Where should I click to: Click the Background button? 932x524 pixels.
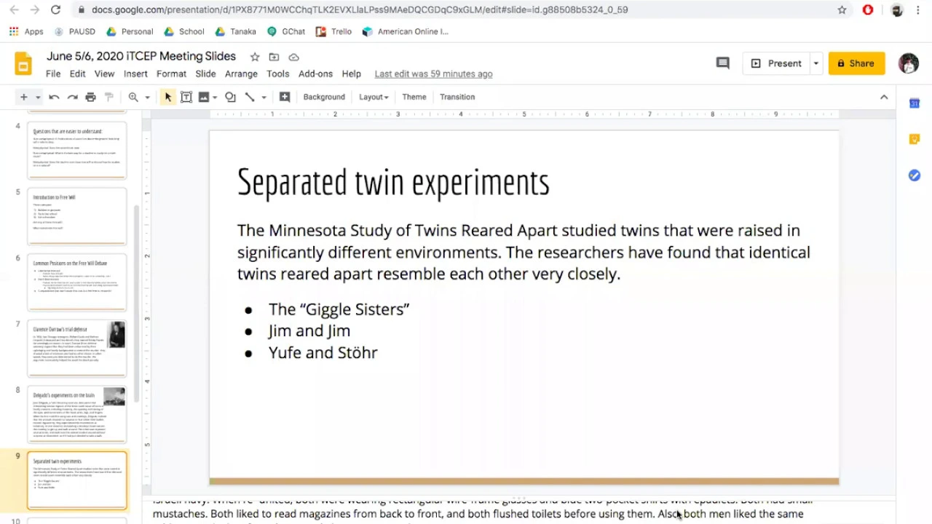pyautogui.click(x=324, y=97)
